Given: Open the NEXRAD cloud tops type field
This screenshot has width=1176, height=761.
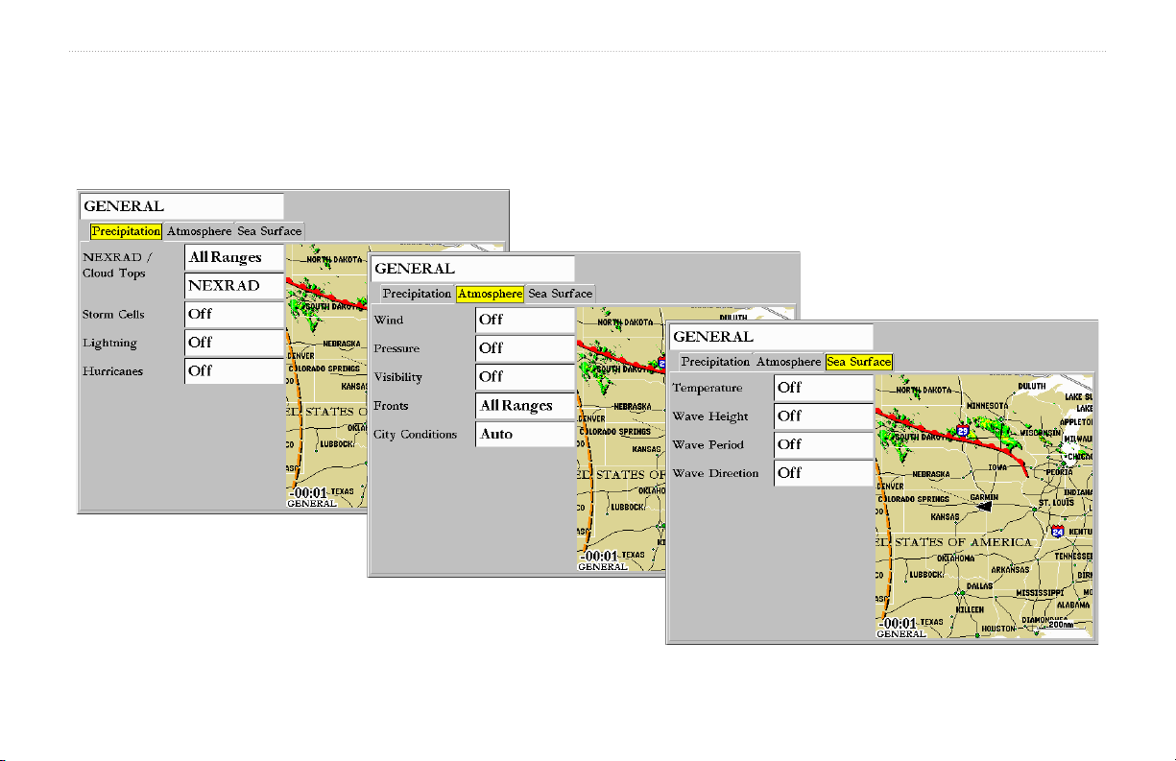Looking at the screenshot, I should 233,286.
